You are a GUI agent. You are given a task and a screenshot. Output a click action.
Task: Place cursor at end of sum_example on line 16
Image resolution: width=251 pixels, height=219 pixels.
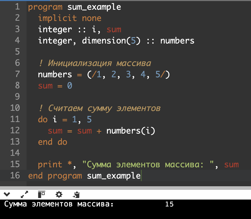(141, 176)
